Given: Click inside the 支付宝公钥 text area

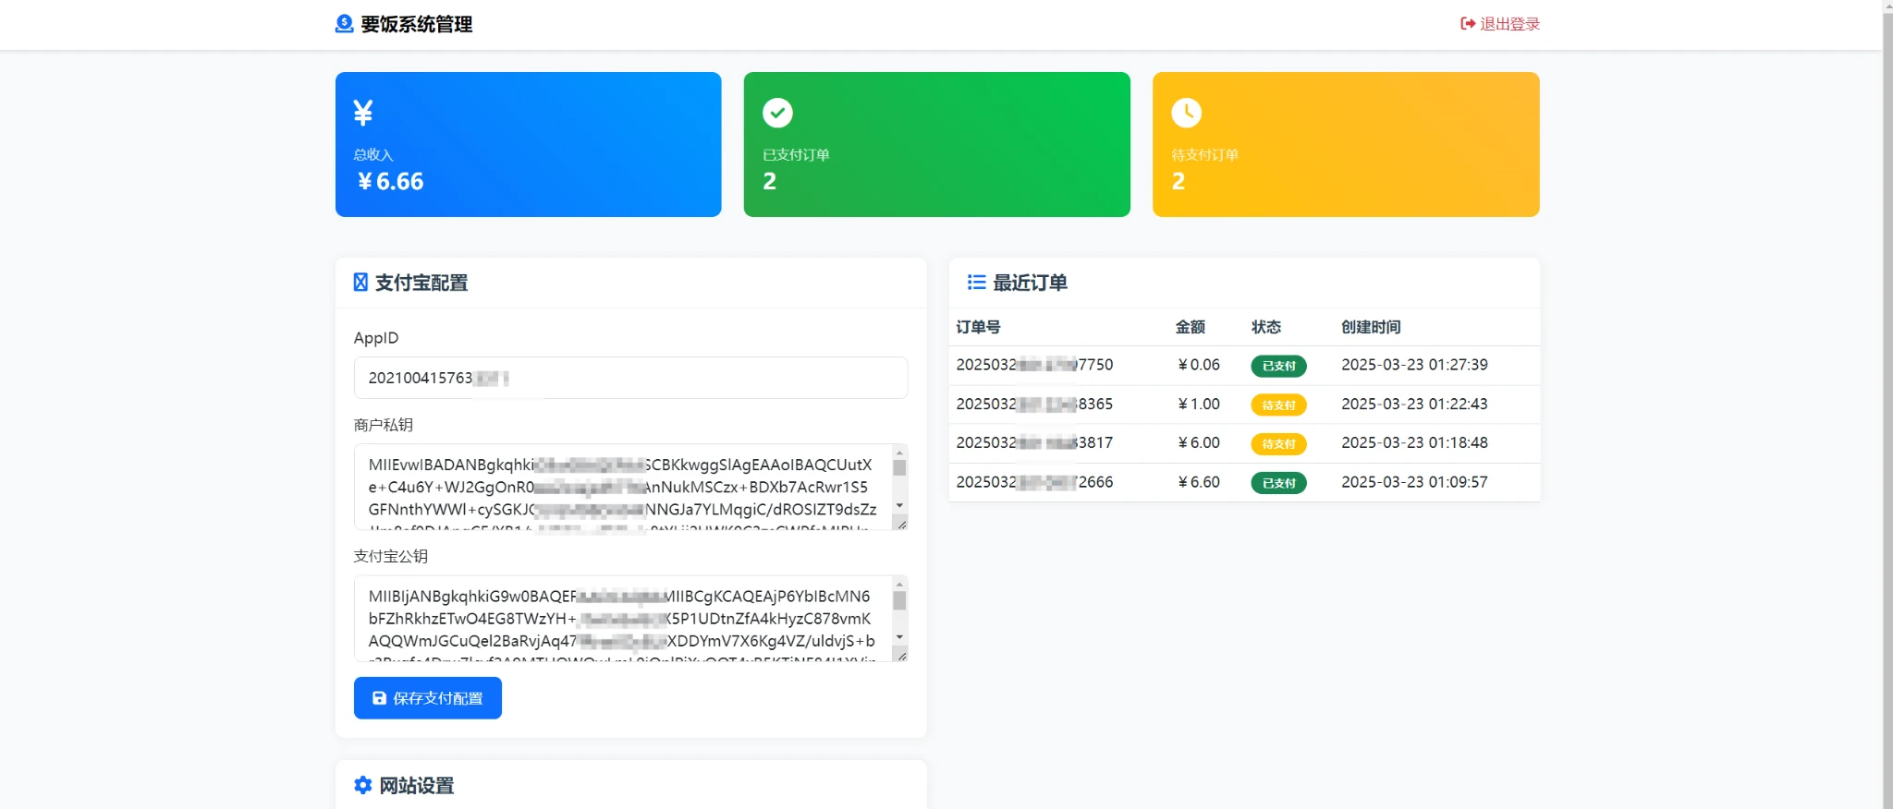Looking at the screenshot, I should click(619, 618).
